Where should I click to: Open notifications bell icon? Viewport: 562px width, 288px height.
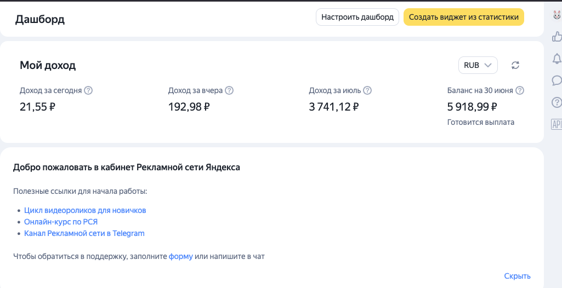(x=557, y=59)
